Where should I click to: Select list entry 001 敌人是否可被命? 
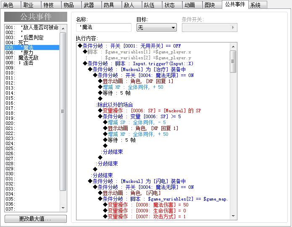(x=32, y=27)
